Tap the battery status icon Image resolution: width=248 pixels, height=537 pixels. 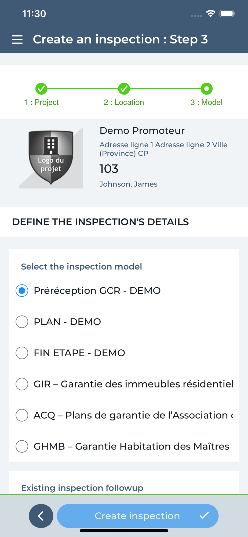(x=227, y=13)
